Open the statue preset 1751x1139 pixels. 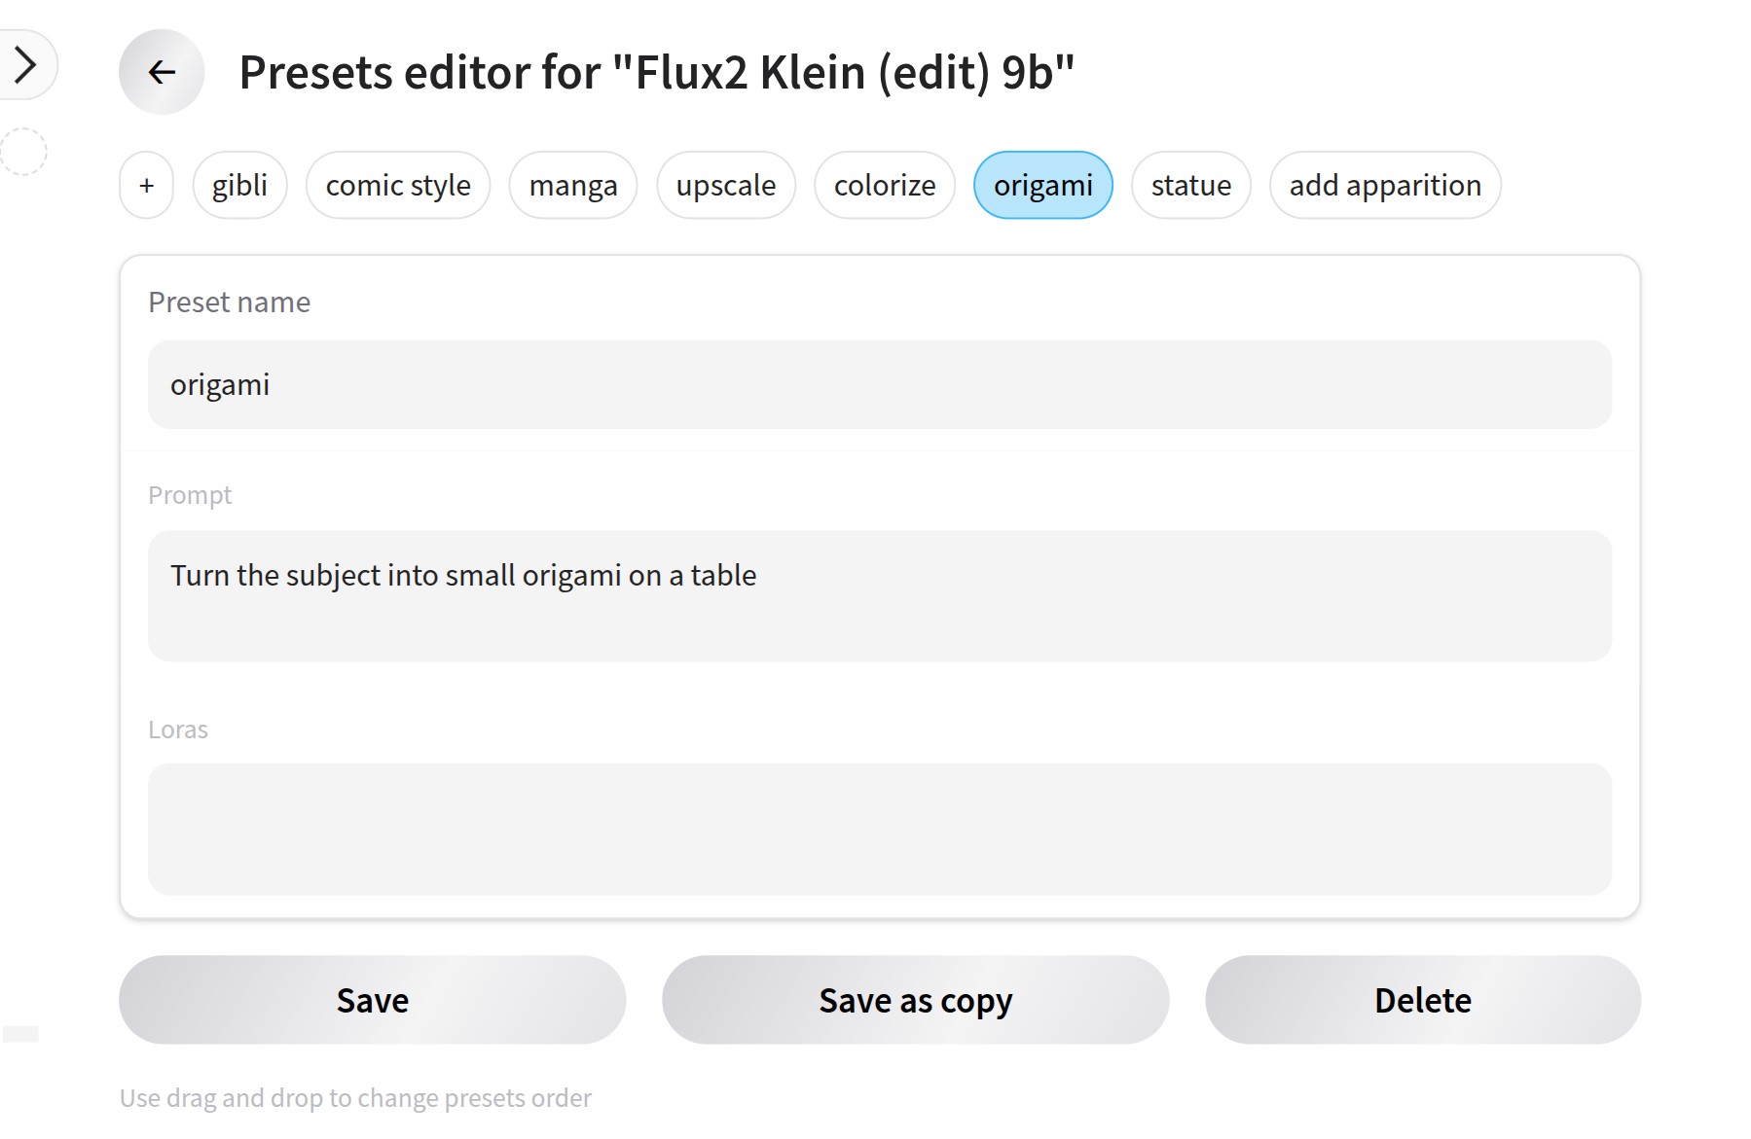1191,185
